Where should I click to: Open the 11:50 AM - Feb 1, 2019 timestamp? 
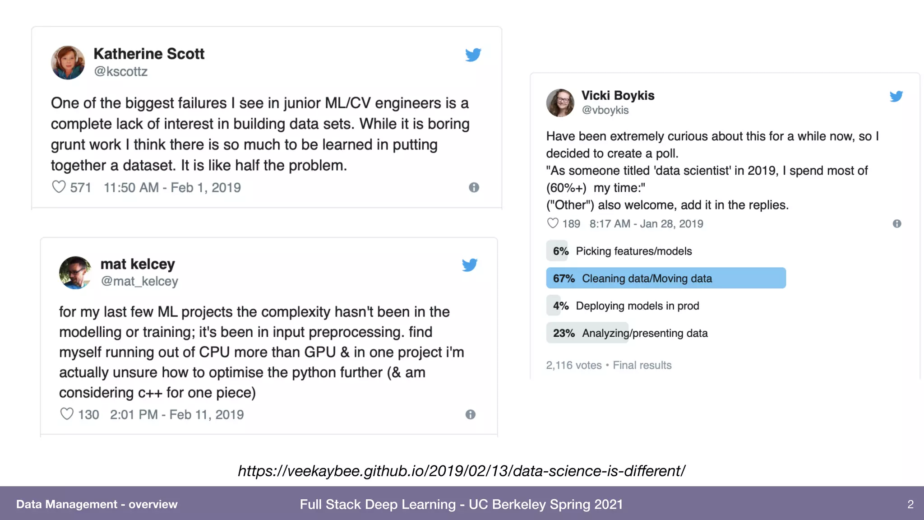coord(172,187)
